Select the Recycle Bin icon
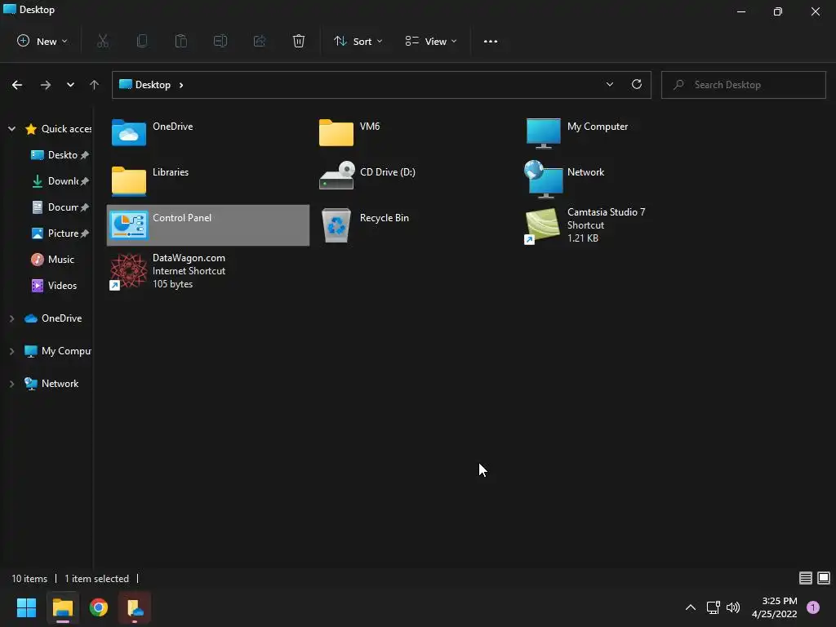This screenshot has width=836, height=627. tap(336, 225)
